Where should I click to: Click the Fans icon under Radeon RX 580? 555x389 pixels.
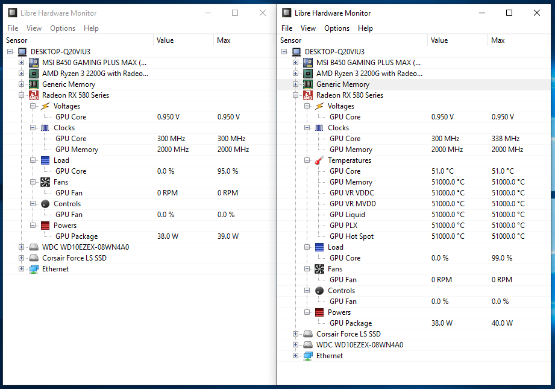[45, 182]
